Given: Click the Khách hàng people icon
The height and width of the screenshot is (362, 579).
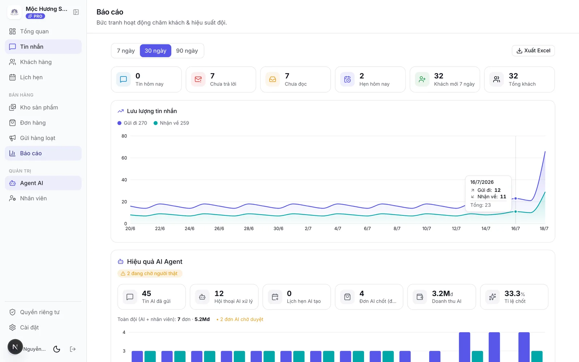Looking at the screenshot, I should [12, 62].
